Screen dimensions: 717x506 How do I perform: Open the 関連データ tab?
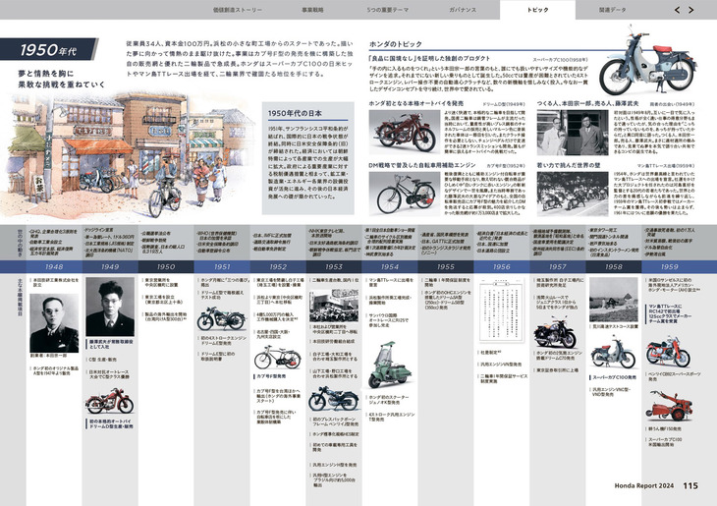[x=612, y=10]
